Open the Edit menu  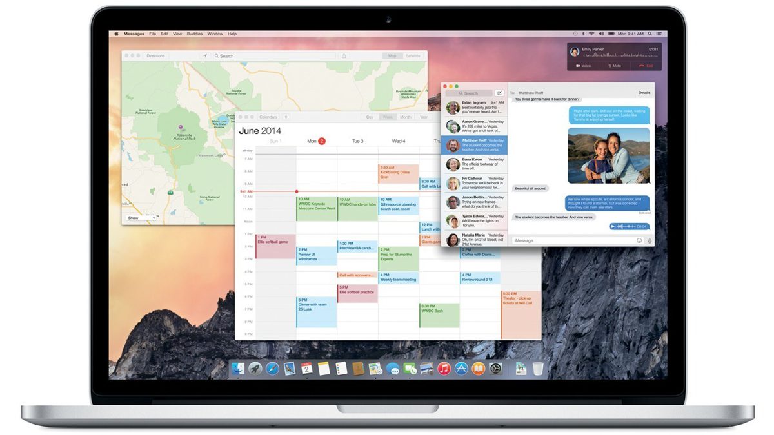pos(164,34)
